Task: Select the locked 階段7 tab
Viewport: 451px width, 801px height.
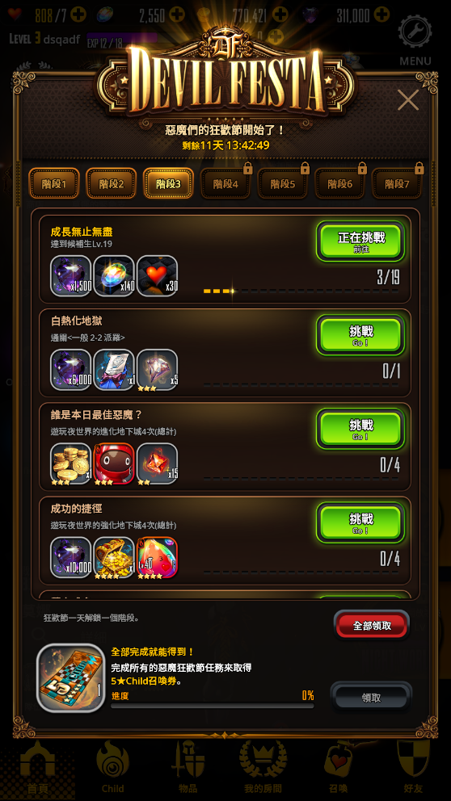Action: click(x=397, y=183)
